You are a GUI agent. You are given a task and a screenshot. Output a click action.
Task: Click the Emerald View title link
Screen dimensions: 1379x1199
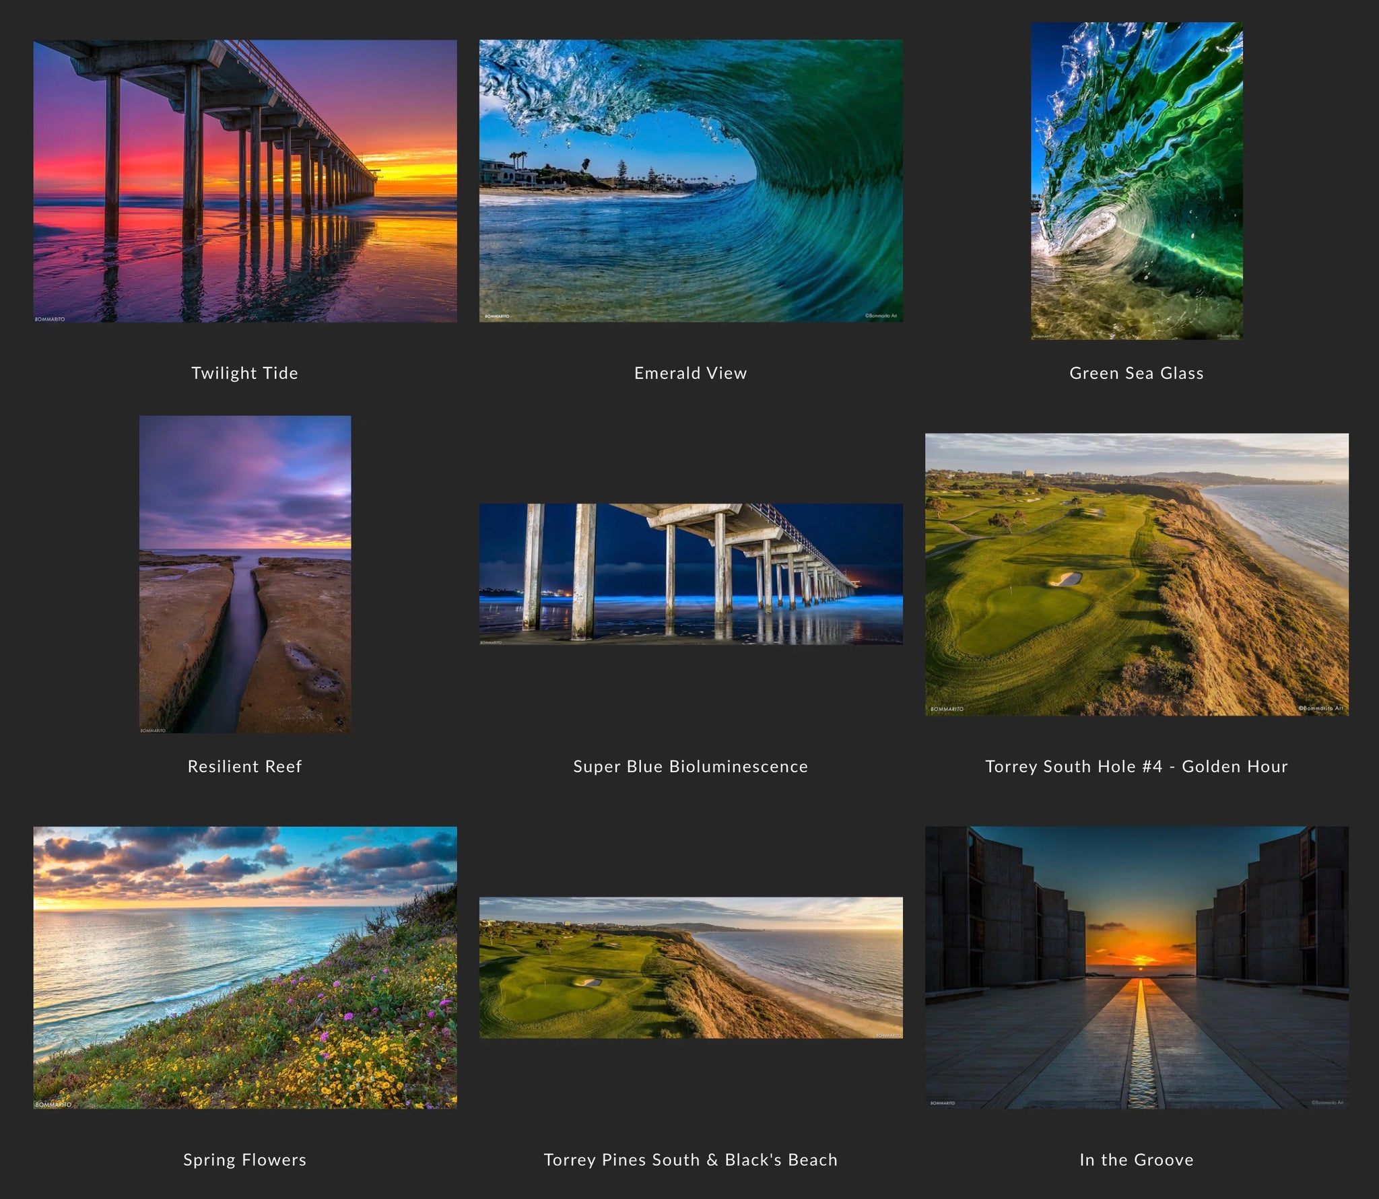(691, 373)
